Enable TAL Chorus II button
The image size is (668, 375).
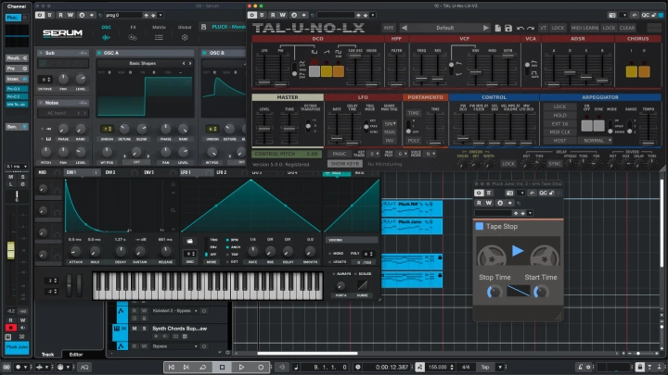pyautogui.click(x=644, y=71)
